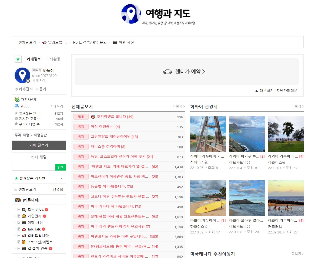Open the magnifier 모든 Q&A board
The width and height of the screenshot is (315, 258).
pyautogui.click(x=35, y=210)
